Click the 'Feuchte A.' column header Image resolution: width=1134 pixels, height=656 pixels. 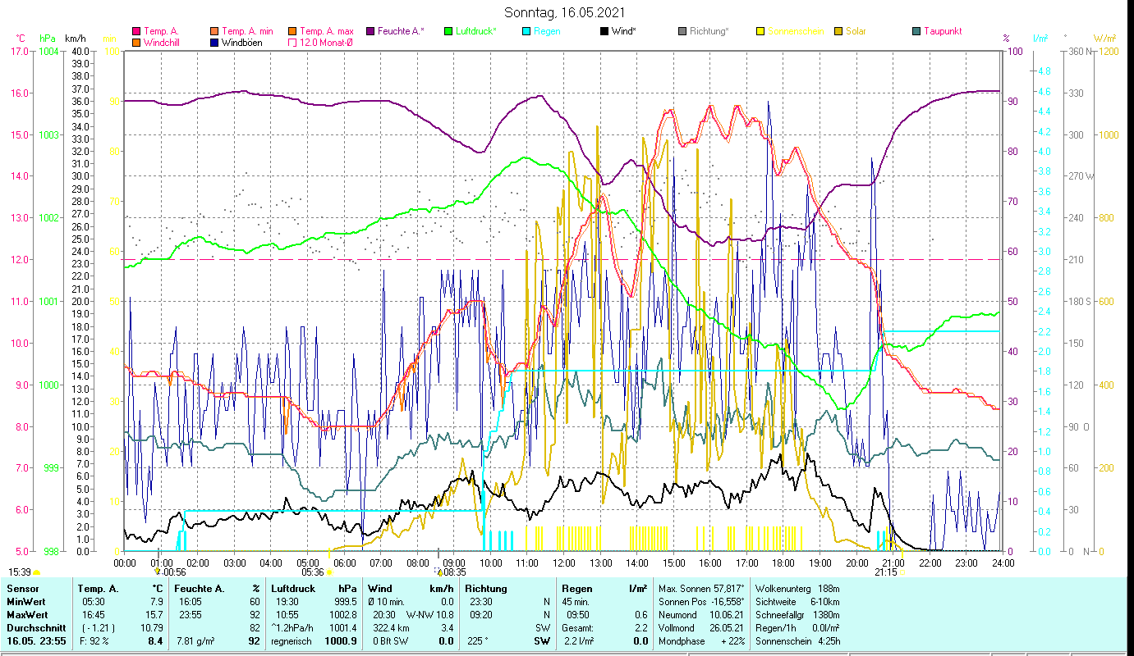[x=200, y=588]
